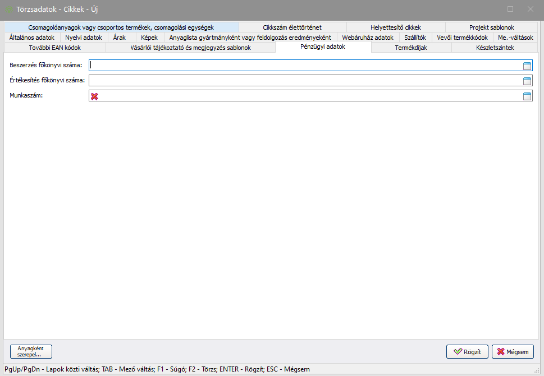Viewport: 544px width, 376px height.
Task: Open the Nyelvi adatok tab
Action: (x=84, y=38)
